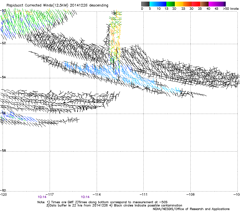
Task: Click the magenta 40-45 knots legend swatch
Action: [213, 4]
